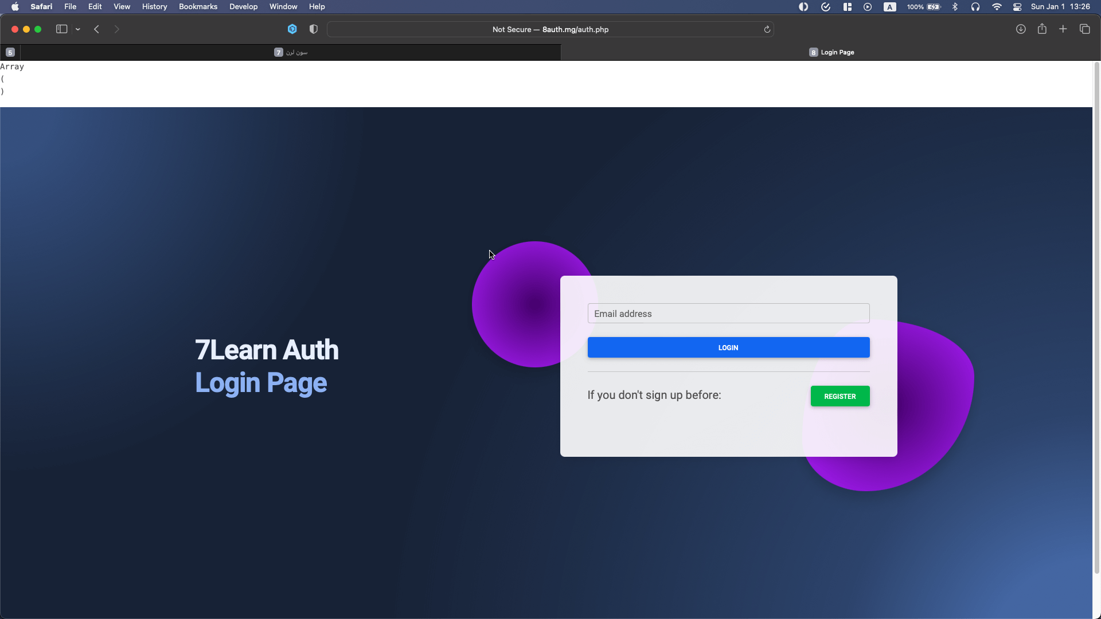Focus the Email address field
The height and width of the screenshot is (619, 1101).
[x=728, y=314]
